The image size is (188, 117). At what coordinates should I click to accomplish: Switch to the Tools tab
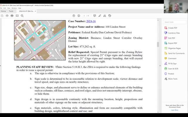(x=11, y=11)
